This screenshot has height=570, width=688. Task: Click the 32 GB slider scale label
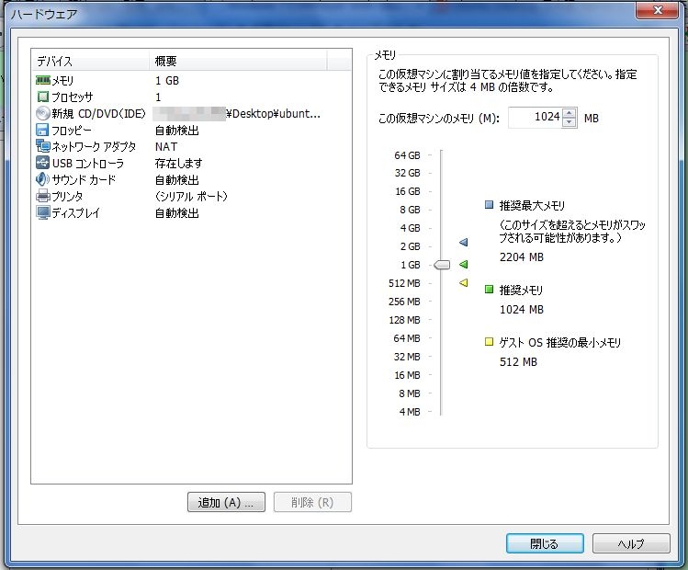[407, 173]
